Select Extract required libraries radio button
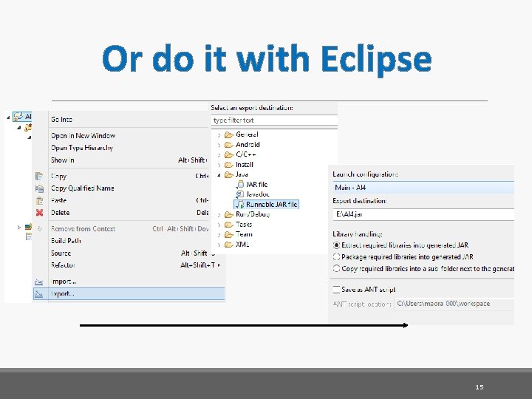The height and width of the screenshot is (399, 532). (336, 245)
